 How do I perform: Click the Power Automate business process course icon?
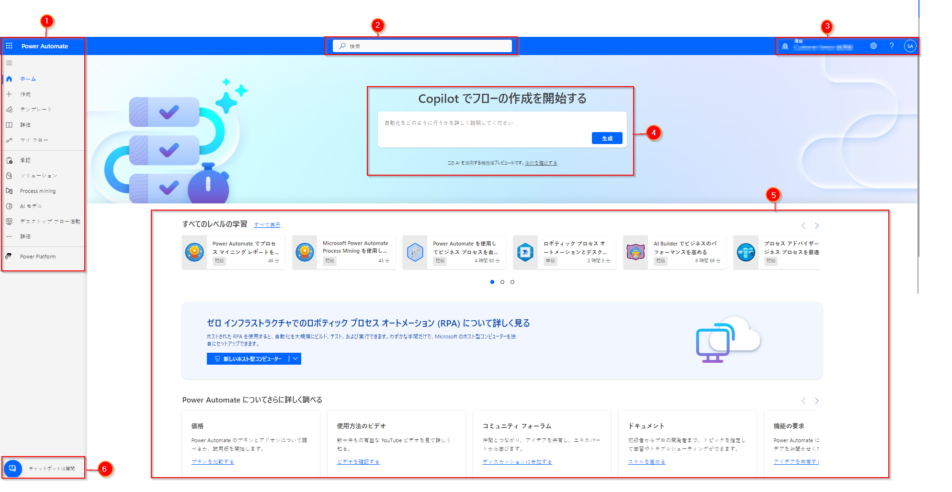415,252
